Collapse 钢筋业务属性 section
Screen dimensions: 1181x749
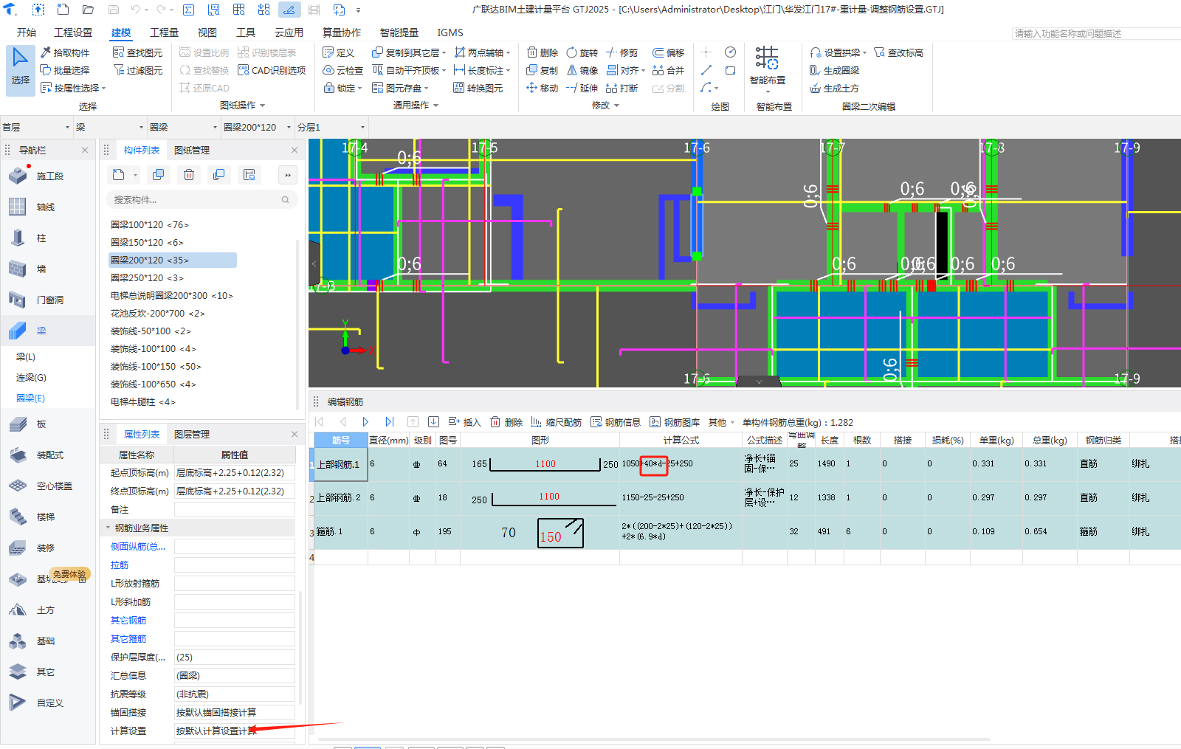(x=108, y=528)
